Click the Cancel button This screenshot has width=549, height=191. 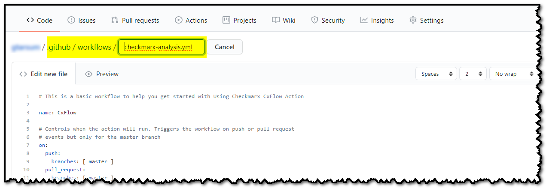[x=225, y=47]
